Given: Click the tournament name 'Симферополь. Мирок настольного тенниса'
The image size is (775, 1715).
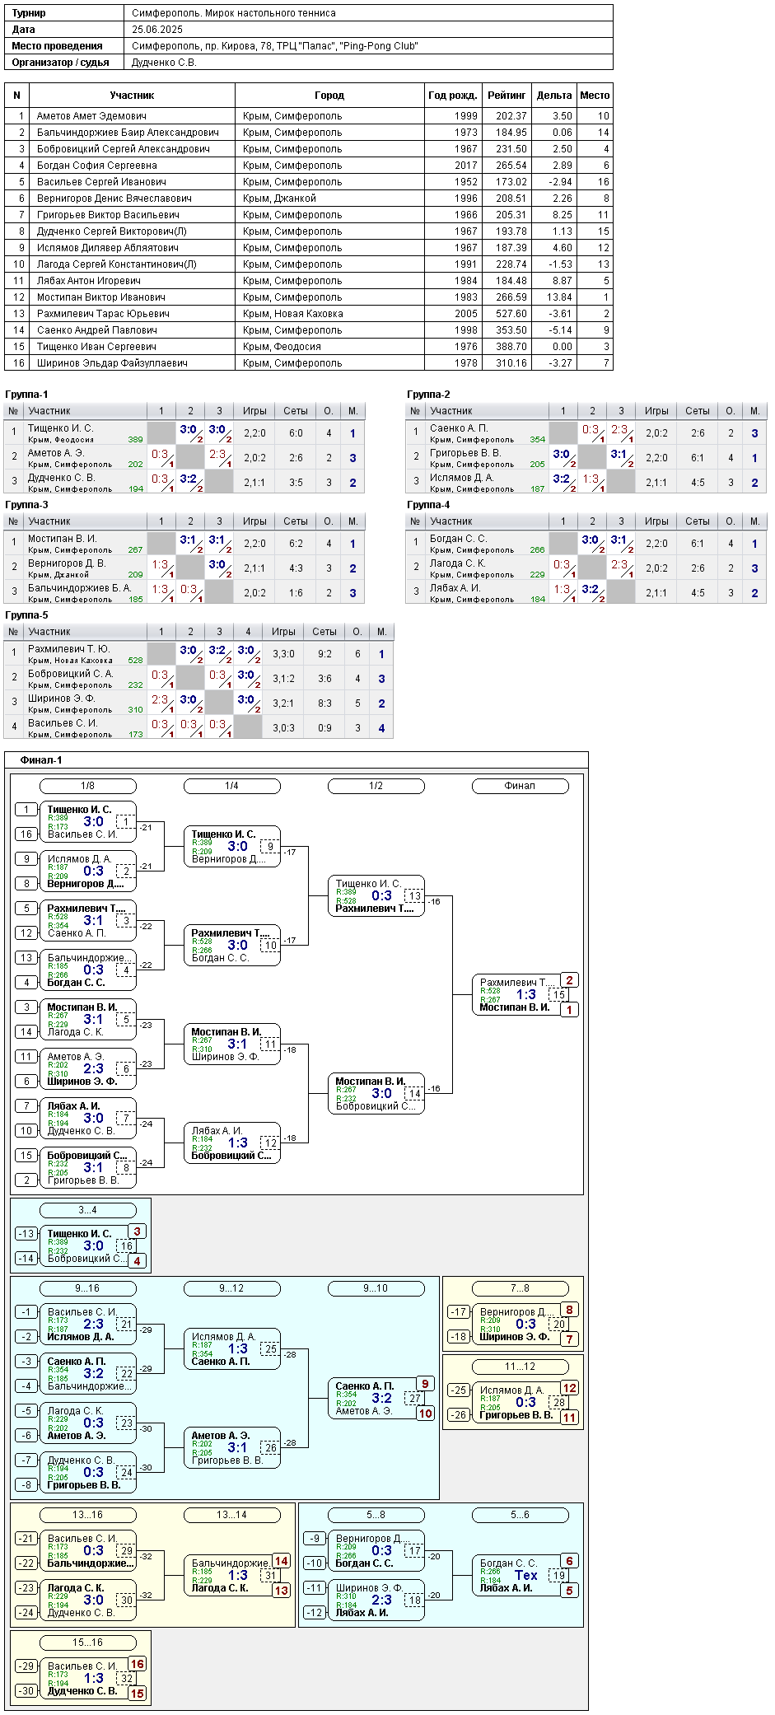Looking at the screenshot, I should point(234,13).
